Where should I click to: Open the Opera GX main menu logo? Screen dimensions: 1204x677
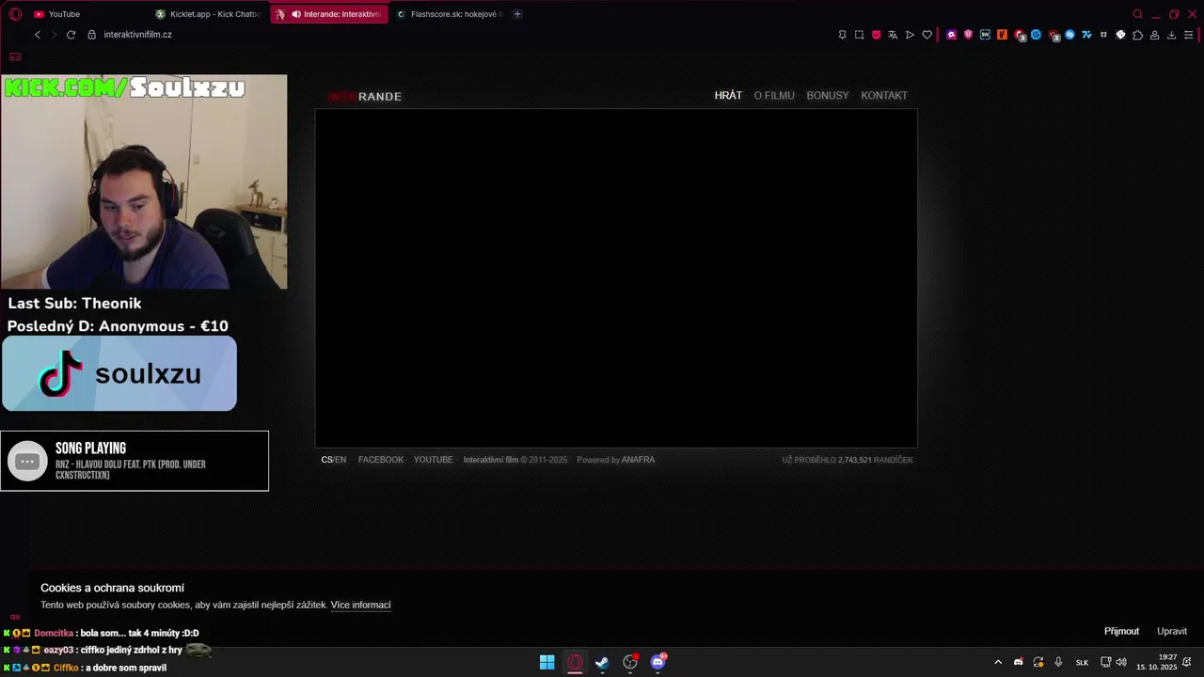(15, 14)
